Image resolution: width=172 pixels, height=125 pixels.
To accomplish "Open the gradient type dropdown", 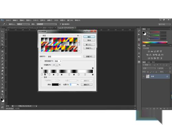I will tap(58, 61).
